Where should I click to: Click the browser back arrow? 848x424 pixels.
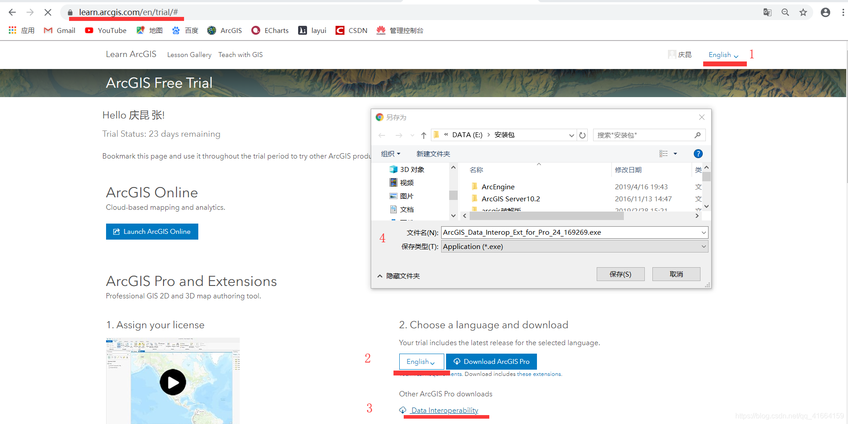(12, 12)
